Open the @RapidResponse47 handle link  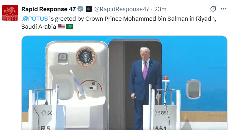point(122,9)
